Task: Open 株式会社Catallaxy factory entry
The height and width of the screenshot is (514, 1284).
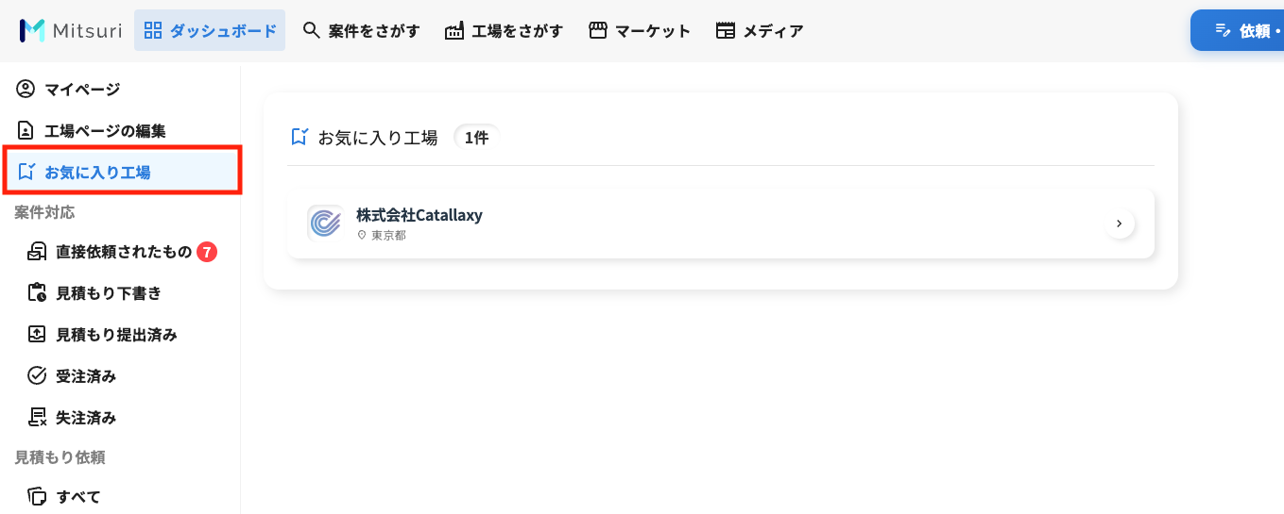Action: pos(721,224)
